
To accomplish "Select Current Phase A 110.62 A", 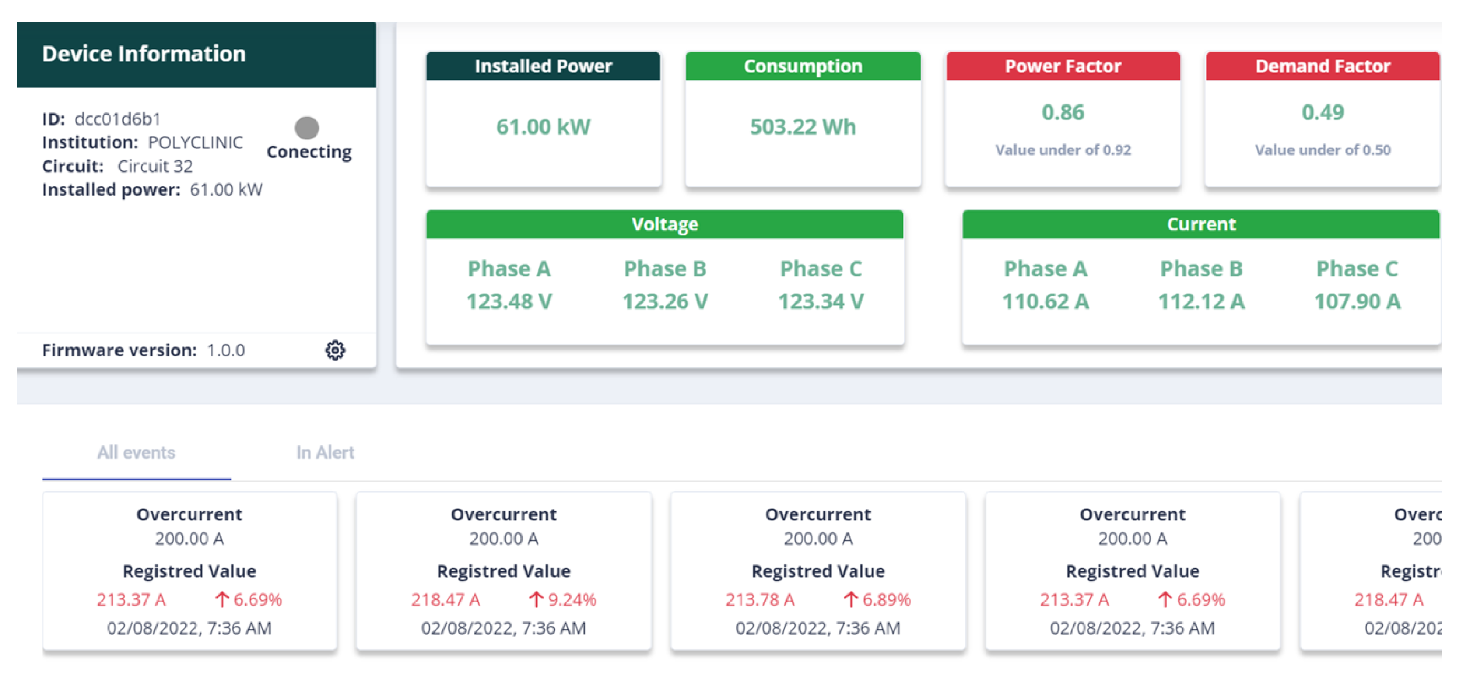I will coord(1046,301).
